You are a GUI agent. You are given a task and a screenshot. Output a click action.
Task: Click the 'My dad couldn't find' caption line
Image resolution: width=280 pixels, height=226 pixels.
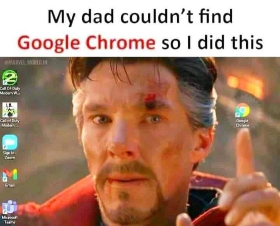click(x=140, y=17)
